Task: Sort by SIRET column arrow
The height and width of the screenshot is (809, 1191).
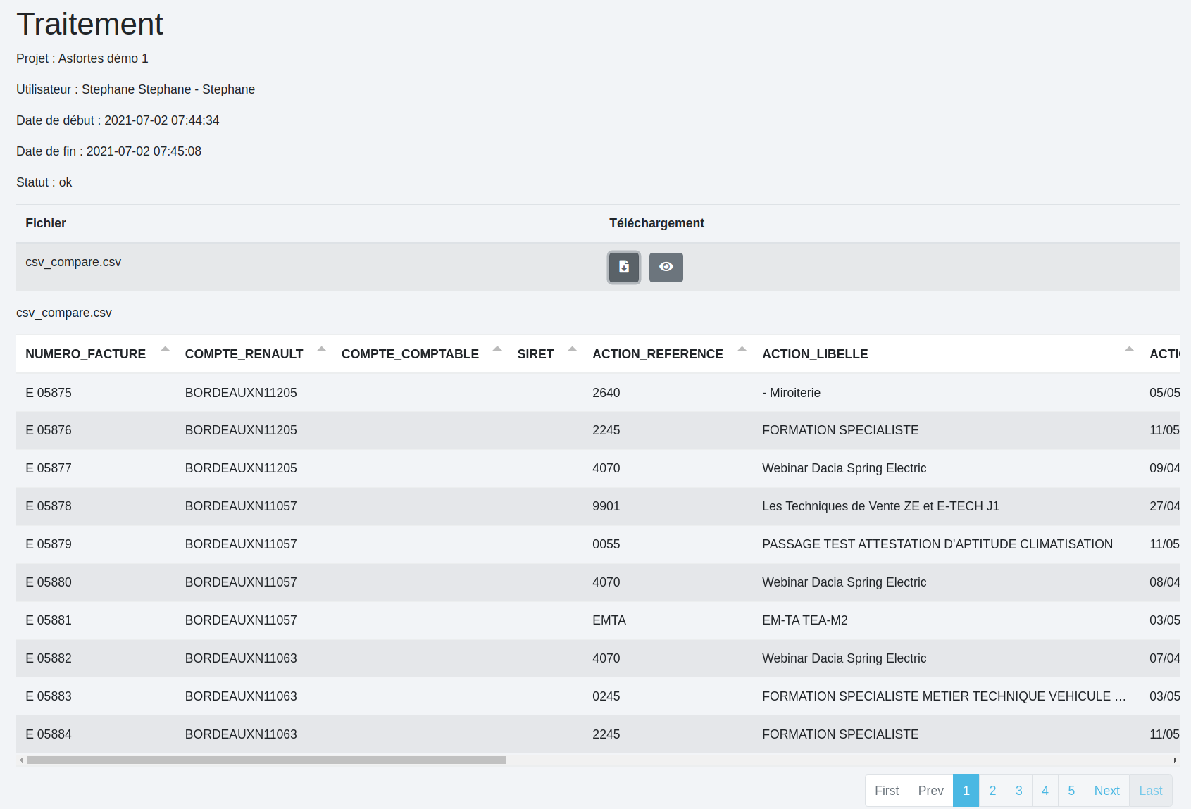Action: click(x=572, y=350)
